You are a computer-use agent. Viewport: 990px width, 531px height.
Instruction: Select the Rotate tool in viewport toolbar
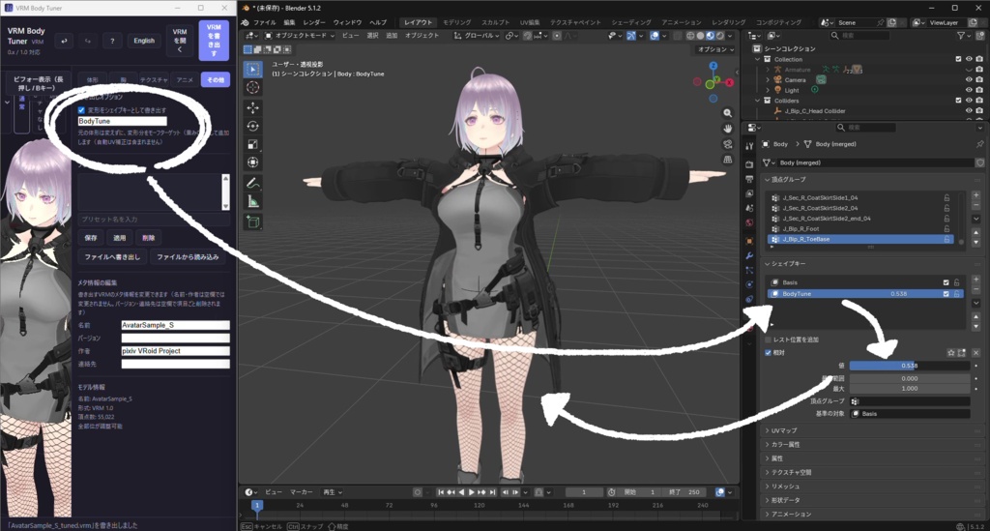click(x=252, y=127)
